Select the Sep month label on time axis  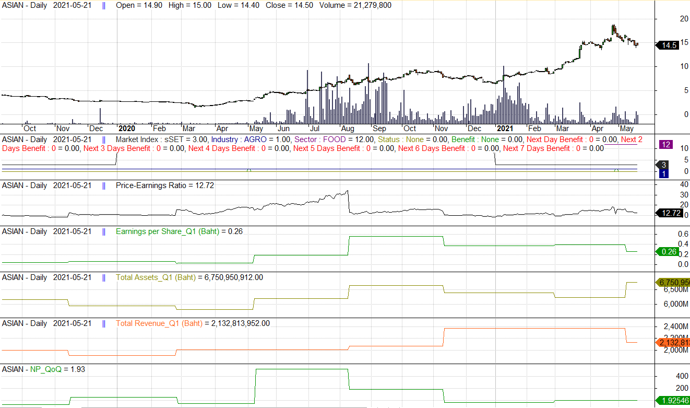coord(379,129)
